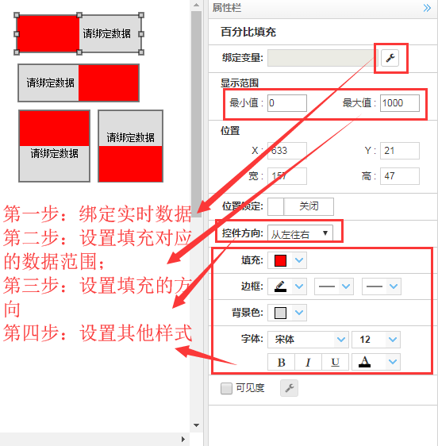The height and width of the screenshot is (446, 438).
Task: Toggle Bold font style
Action: click(x=281, y=362)
